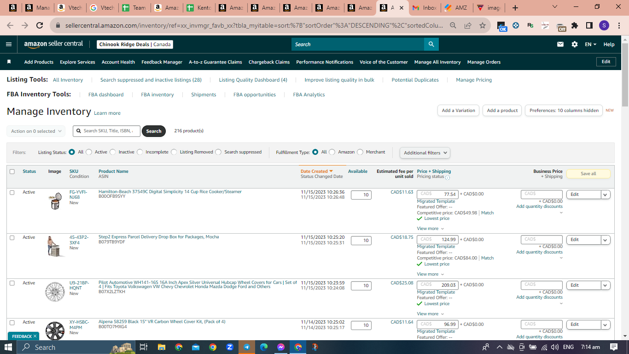Open Manage Orders in the navigation bar
The image size is (629, 354).
[483, 62]
